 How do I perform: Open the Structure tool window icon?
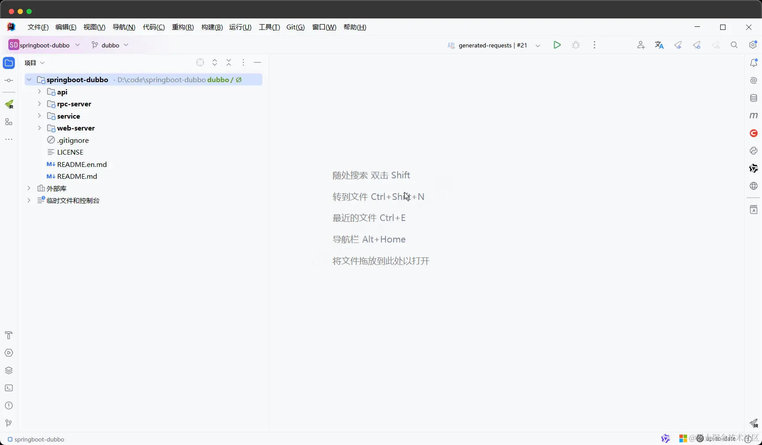[x=9, y=122]
